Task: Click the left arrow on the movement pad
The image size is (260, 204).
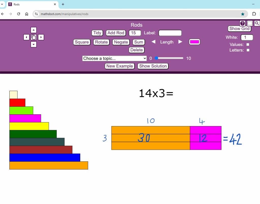Action: coord(26,37)
